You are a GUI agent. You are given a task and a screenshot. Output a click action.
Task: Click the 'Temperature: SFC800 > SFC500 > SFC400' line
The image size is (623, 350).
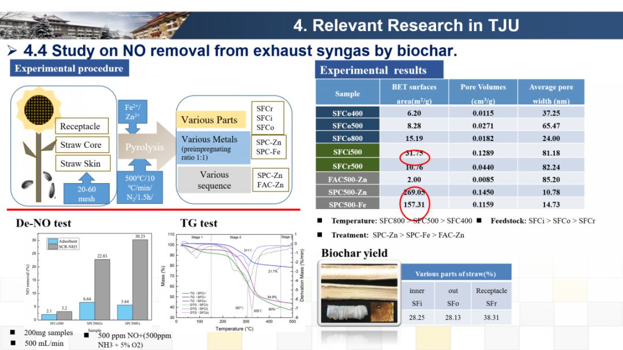click(x=401, y=221)
